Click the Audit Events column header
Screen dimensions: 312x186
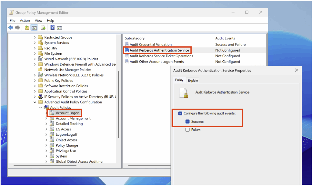(x=225, y=38)
